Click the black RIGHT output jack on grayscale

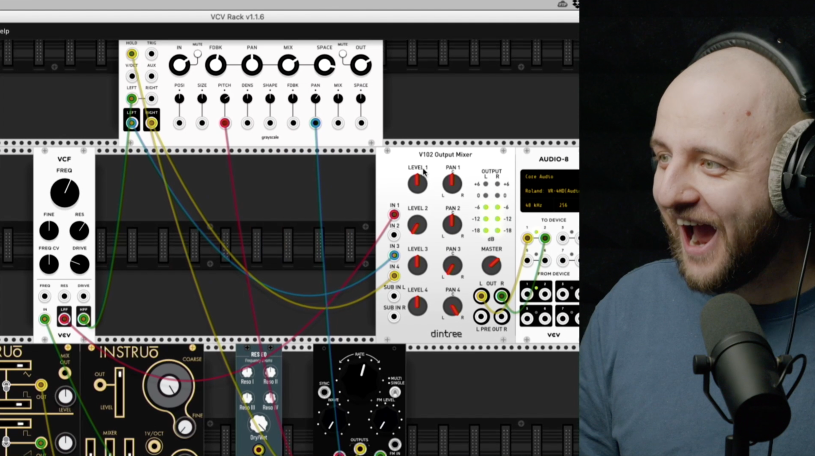(x=151, y=123)
